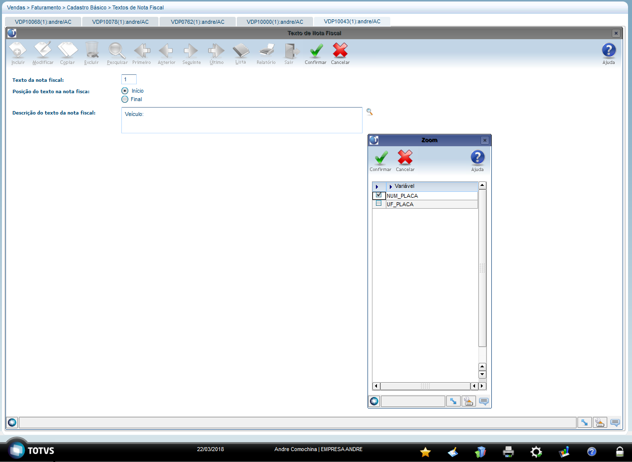Uncheck the NUM_PLACA checkbox
Viewport: 632px width, 462px height.
tap(379, 195)
